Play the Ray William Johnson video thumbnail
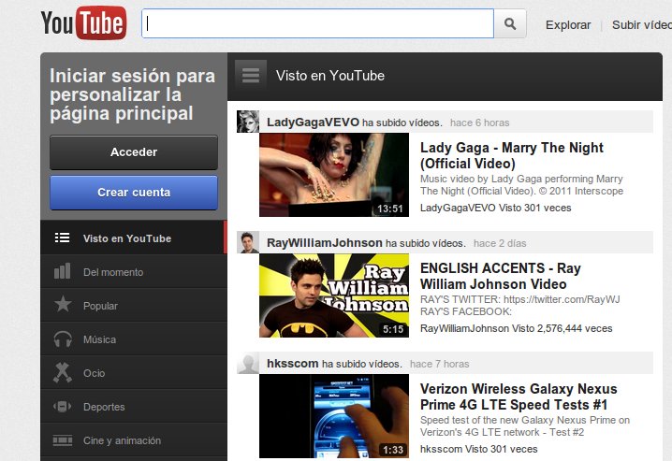Screen dimensions: 672x461 click(x=334, y=295)
